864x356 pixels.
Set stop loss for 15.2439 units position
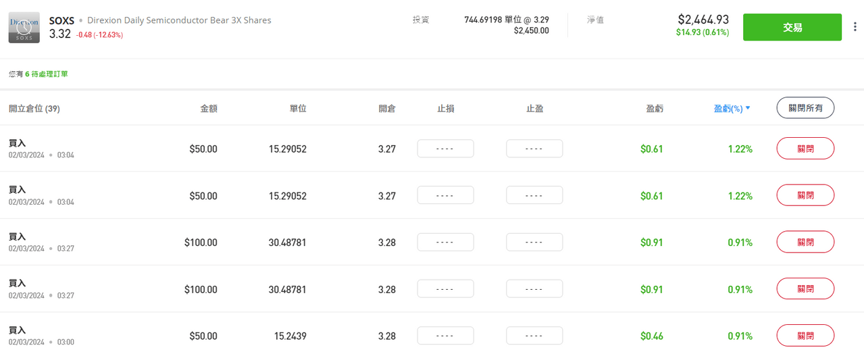(445, 335)
